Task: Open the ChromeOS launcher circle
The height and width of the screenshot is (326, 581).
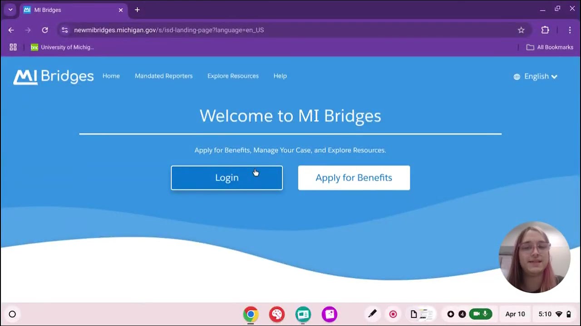Action: pyautogui.click(x=12, y=314)
